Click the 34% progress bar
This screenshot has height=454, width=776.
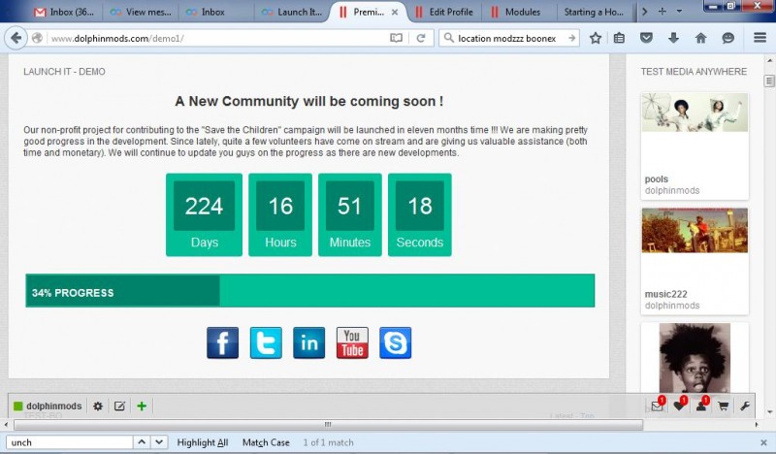310,291
